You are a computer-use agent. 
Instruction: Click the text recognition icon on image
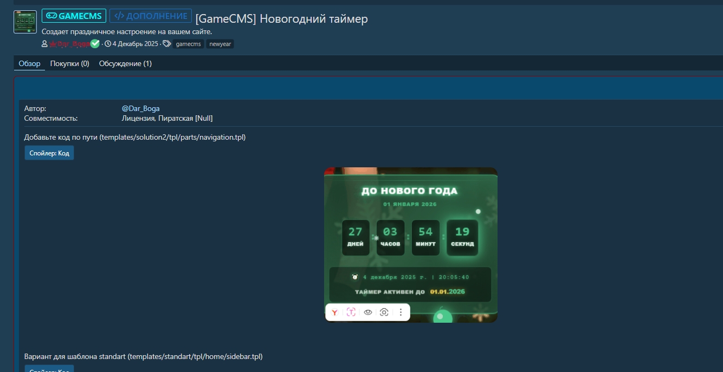pos(351,312)
